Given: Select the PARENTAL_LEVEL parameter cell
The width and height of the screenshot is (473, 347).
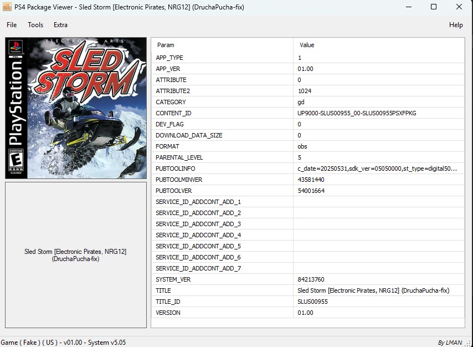Looking at the screenshot, I should click(222, 157).
